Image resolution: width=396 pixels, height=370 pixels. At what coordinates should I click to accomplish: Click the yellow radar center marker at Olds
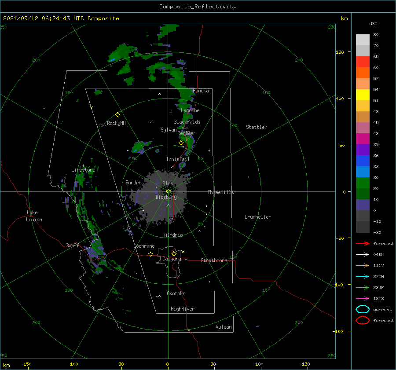168,191
